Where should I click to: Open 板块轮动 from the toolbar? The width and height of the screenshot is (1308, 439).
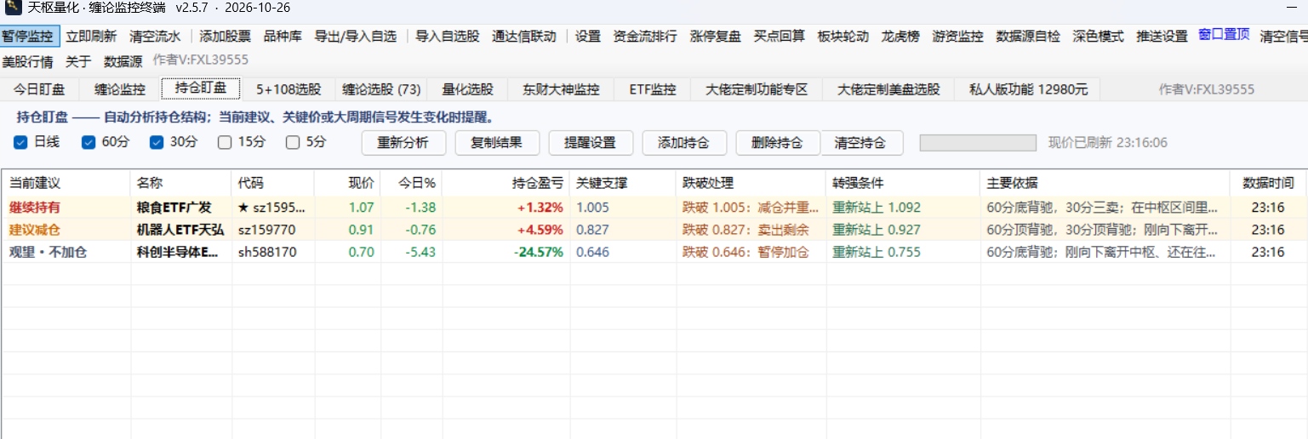coord(843,37)
